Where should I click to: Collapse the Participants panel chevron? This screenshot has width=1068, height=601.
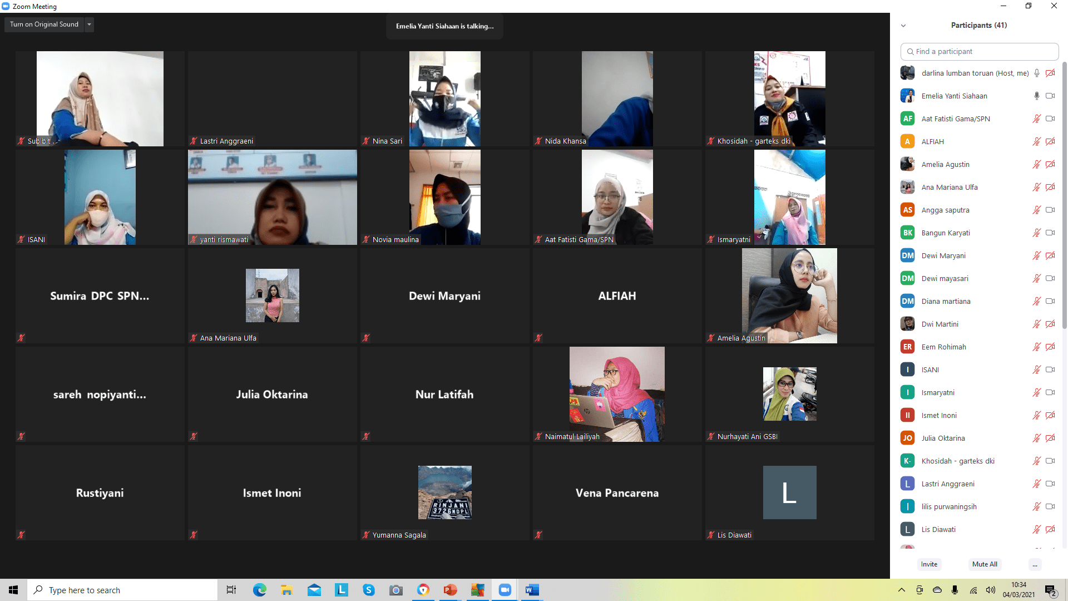click(x=903, y=26)
